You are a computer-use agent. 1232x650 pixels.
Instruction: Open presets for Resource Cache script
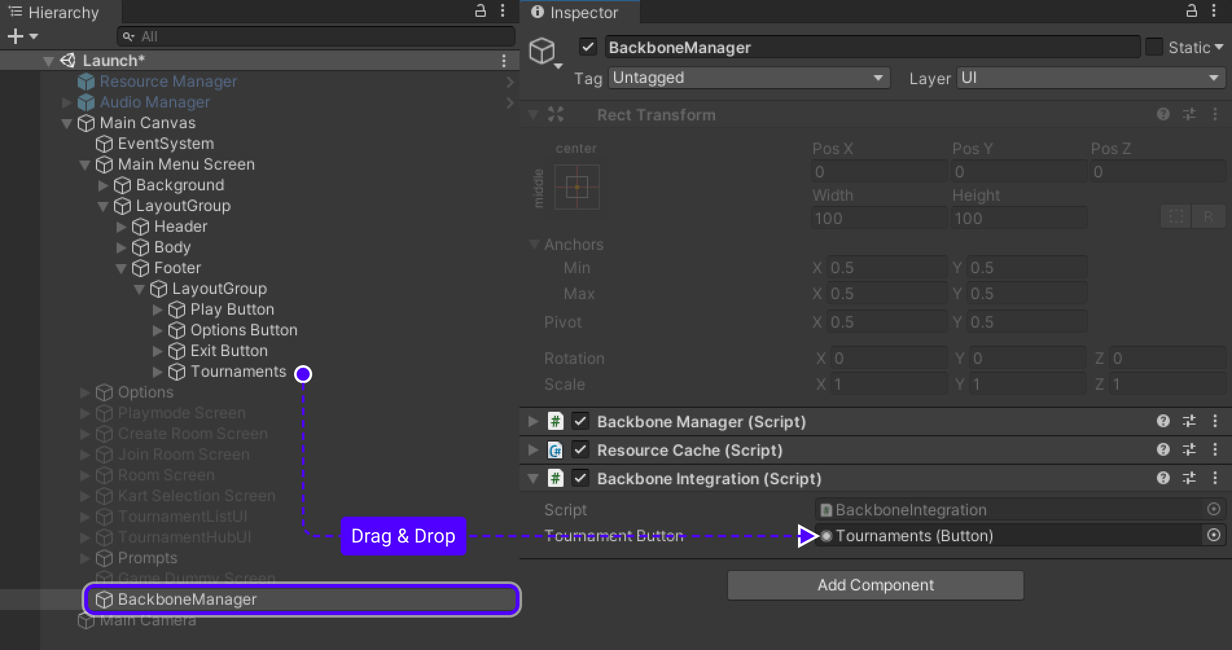click(1189, 450)
